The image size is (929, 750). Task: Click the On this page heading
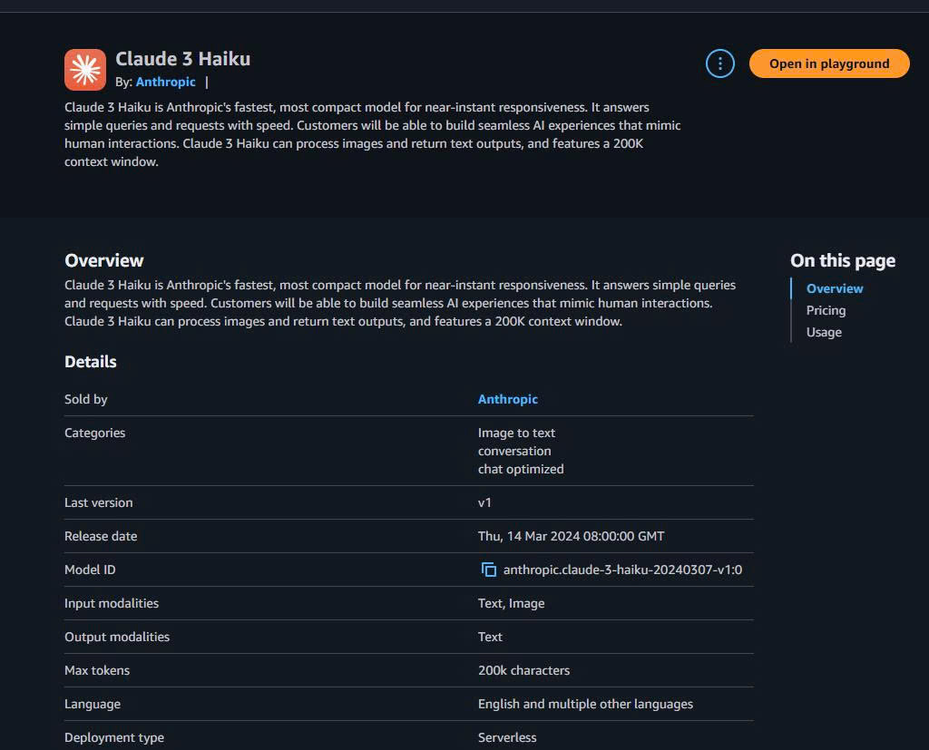(842, 260)
